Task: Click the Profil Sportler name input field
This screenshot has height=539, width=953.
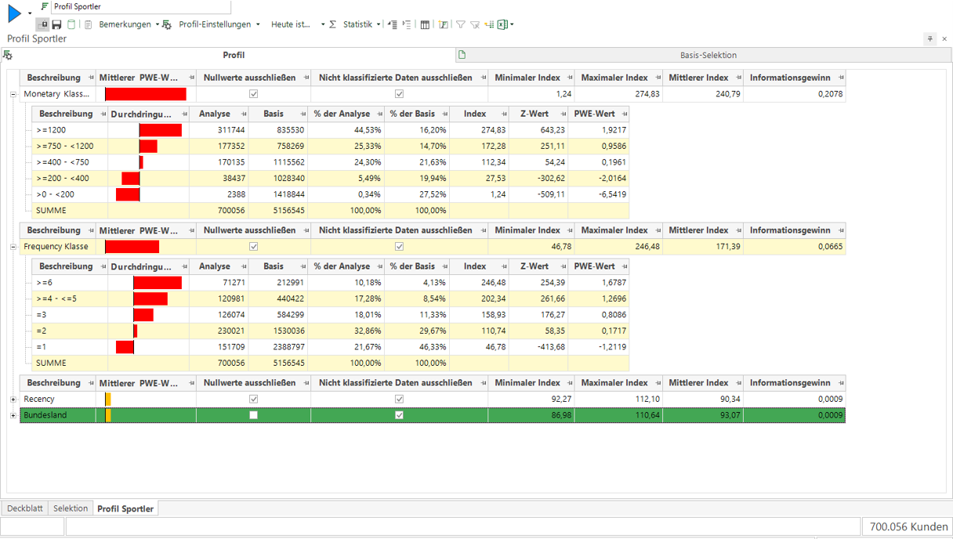Action: pyautogui.click(x=141, y=6)
